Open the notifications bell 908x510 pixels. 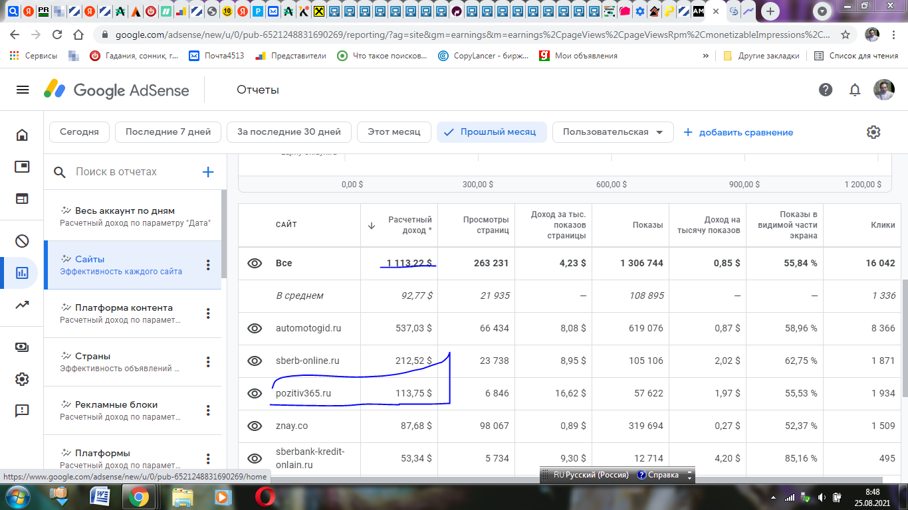click(x=855, y=90)
